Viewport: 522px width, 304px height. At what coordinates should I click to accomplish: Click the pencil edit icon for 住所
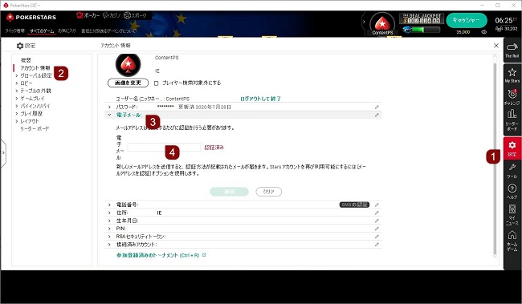377,213
